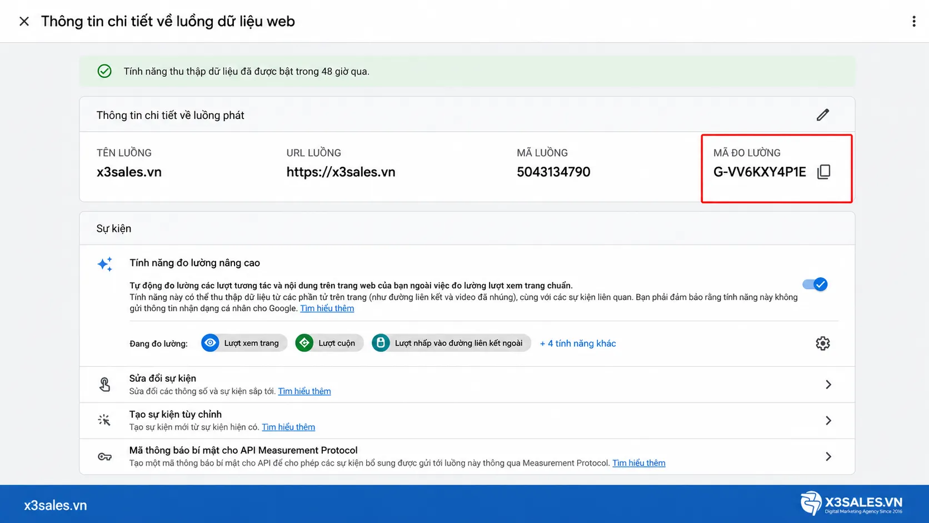The height and width of the screenshot is (523, 929).
Task: Click the Sửa đổi sự kiện title
Action: (x=163, y=378)
